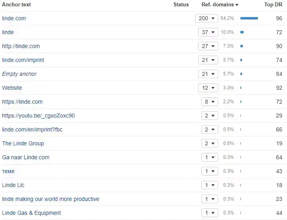Expand the 8 dropdown for https://linde.com

coord(209,102)
